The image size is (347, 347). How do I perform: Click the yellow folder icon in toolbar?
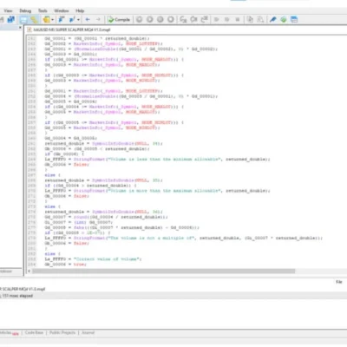point(46,19)
